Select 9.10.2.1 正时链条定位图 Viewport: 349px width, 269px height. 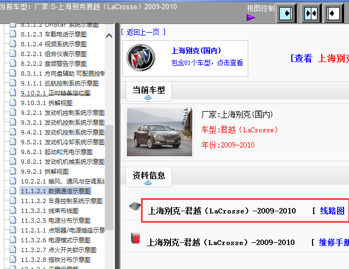[56, 93]
